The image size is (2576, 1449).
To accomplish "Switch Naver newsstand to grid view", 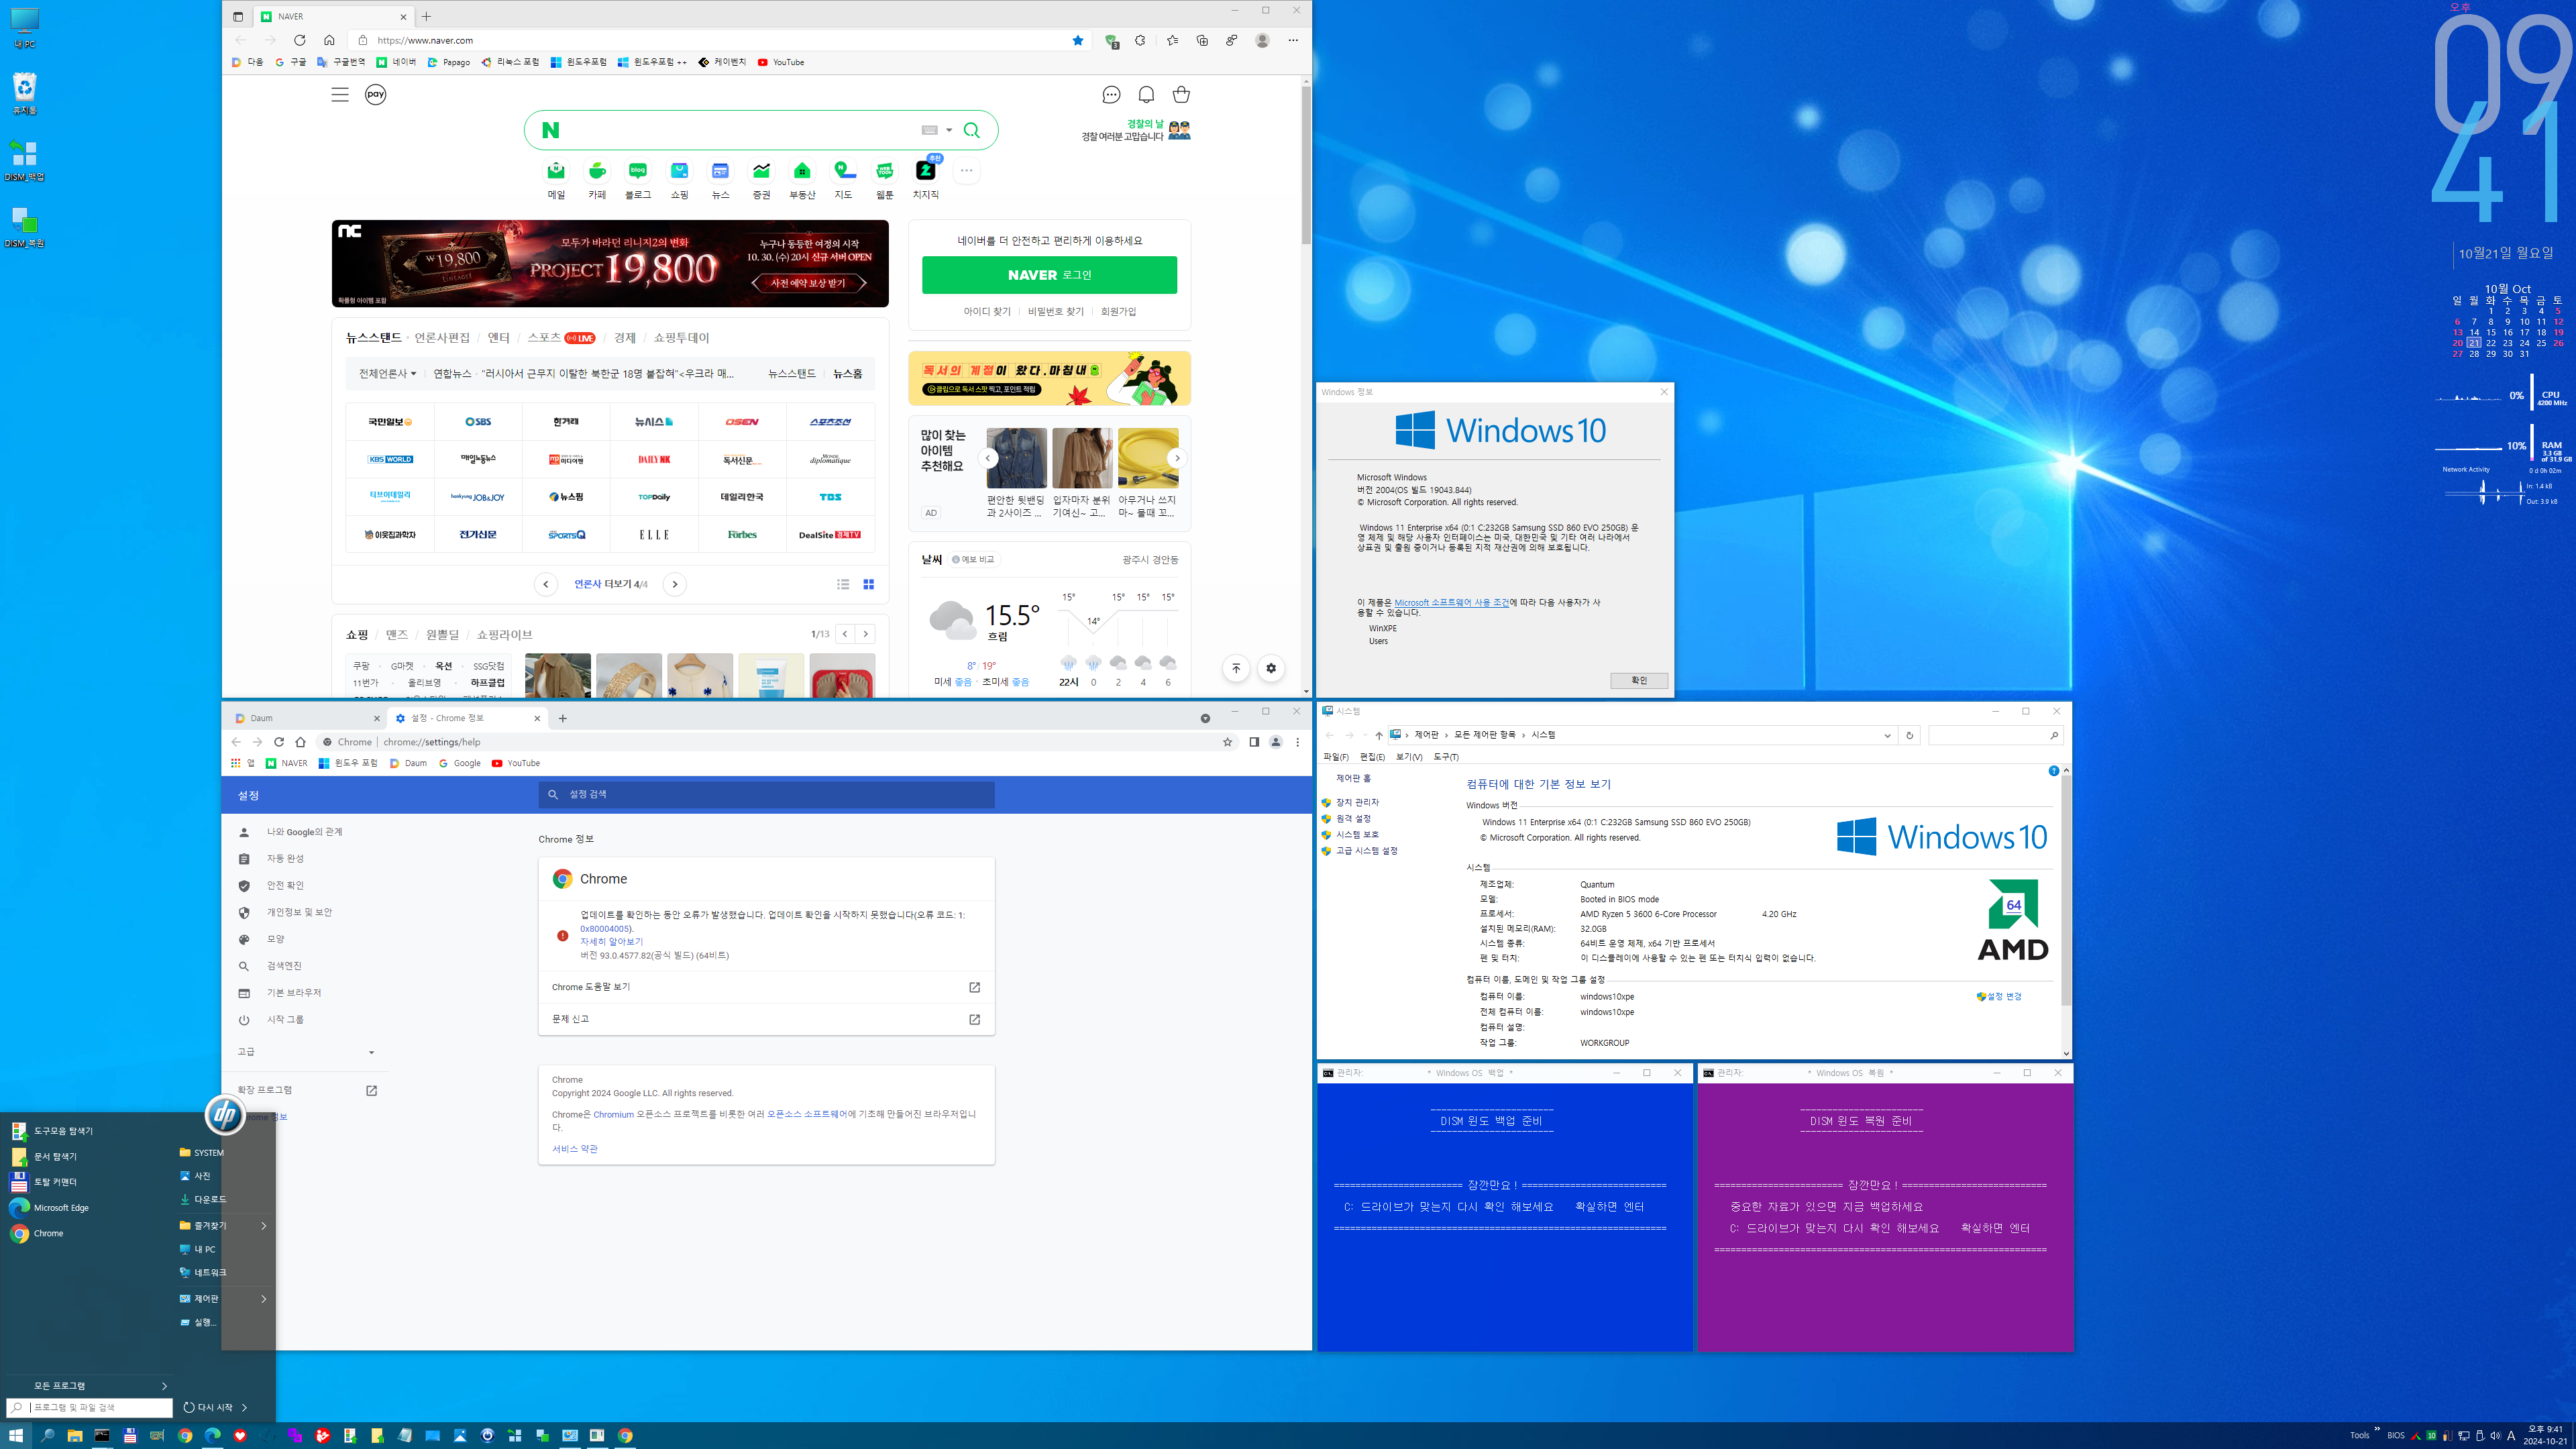I will point(869,584).
